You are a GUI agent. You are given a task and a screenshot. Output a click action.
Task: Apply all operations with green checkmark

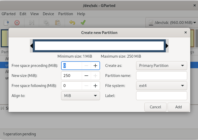click(x=83, y=23)
